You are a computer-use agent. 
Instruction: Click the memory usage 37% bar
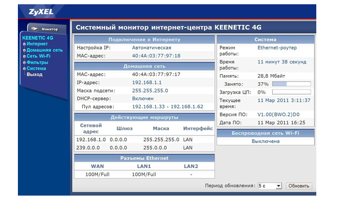[x=292, y=84]
